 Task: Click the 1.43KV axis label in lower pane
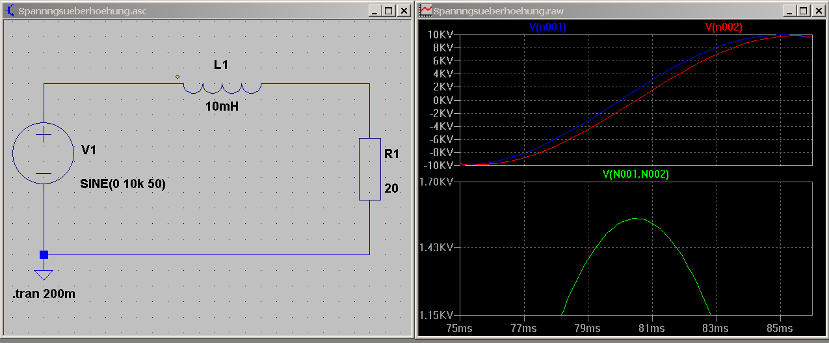click(x=436, y=248)
